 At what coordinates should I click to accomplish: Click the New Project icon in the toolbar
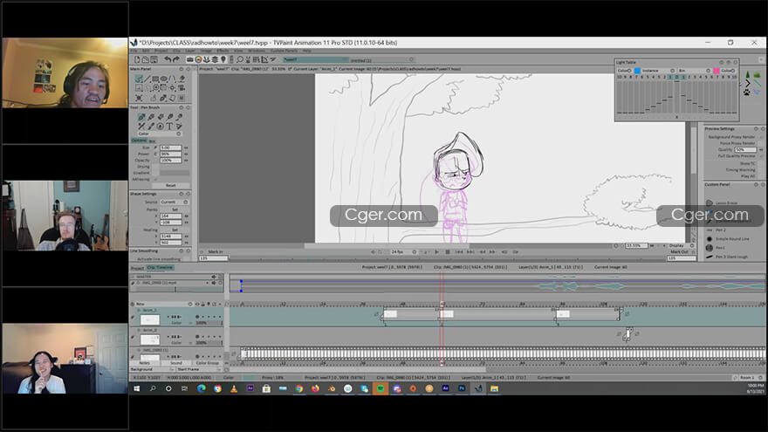(x=137, y=59)
